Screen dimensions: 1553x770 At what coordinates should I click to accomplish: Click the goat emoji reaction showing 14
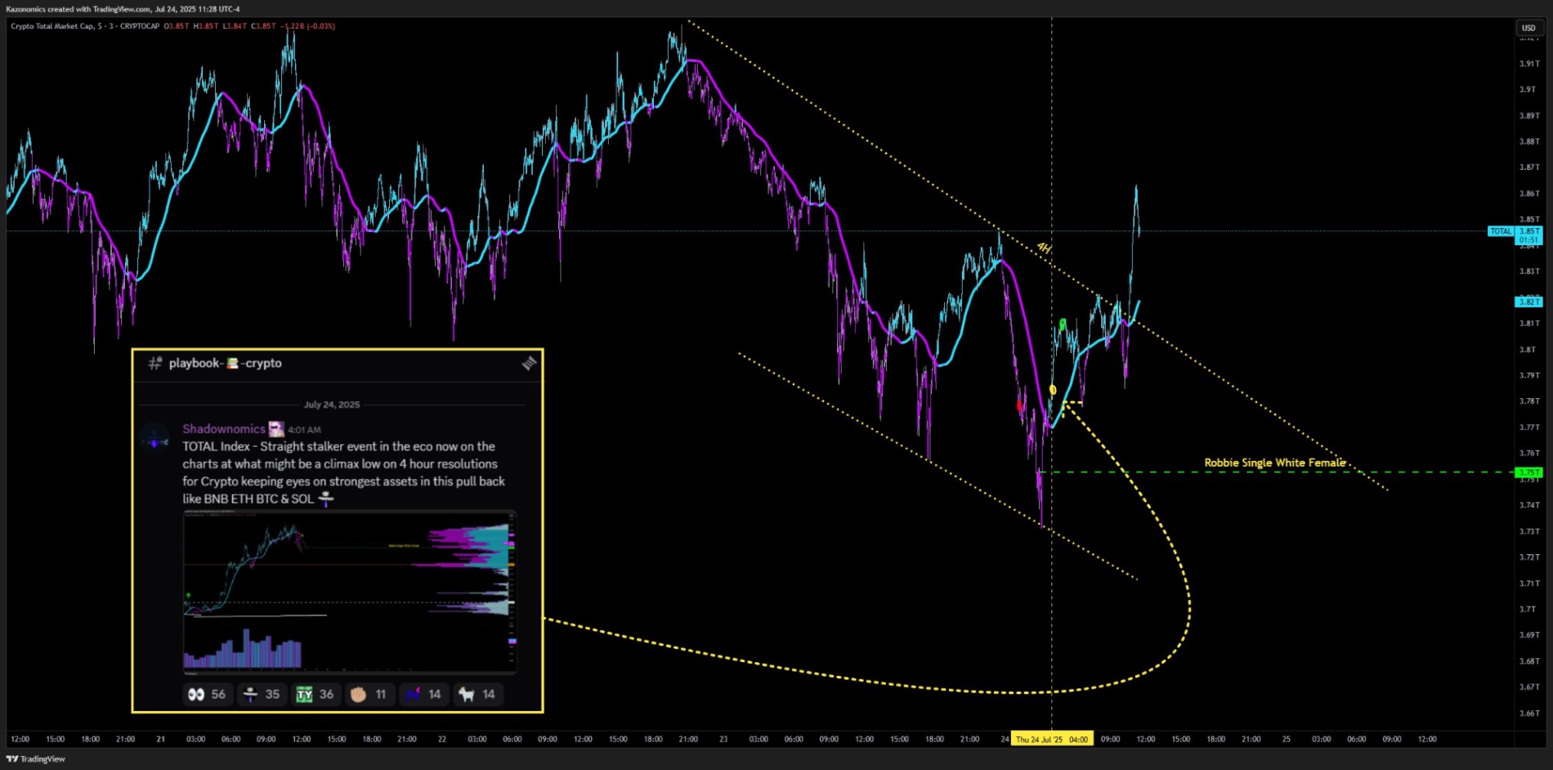(x=477, y=694)
